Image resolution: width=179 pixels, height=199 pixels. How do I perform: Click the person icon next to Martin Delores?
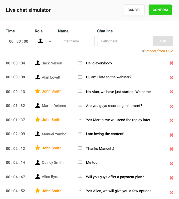38,106
